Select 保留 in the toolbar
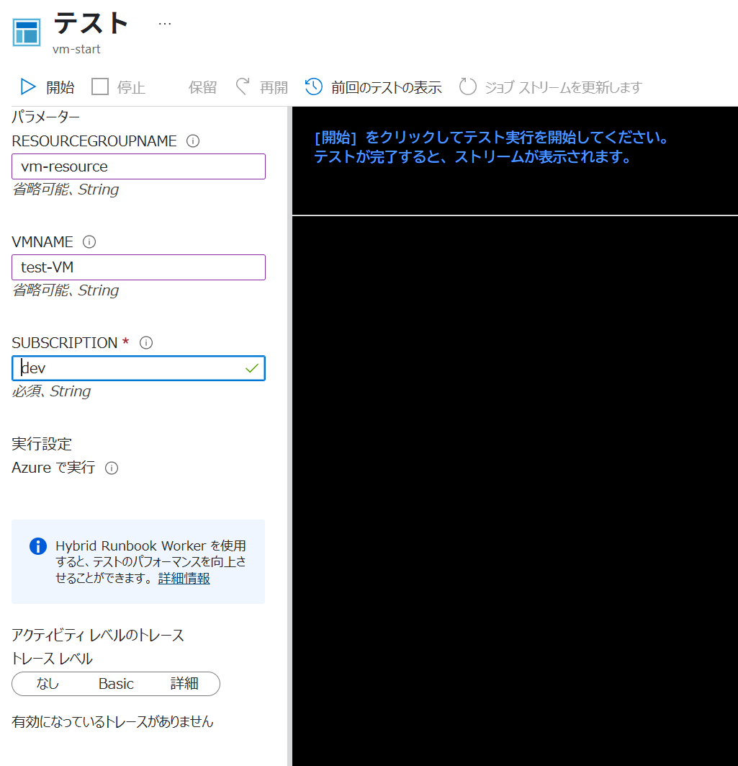The width and height of the screenshot is (738, 766). [202, 86]
